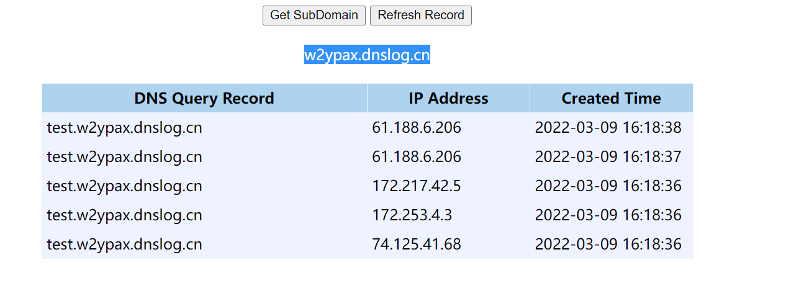Click the created time 2022-03-09 16:18:38

[608, 128]
